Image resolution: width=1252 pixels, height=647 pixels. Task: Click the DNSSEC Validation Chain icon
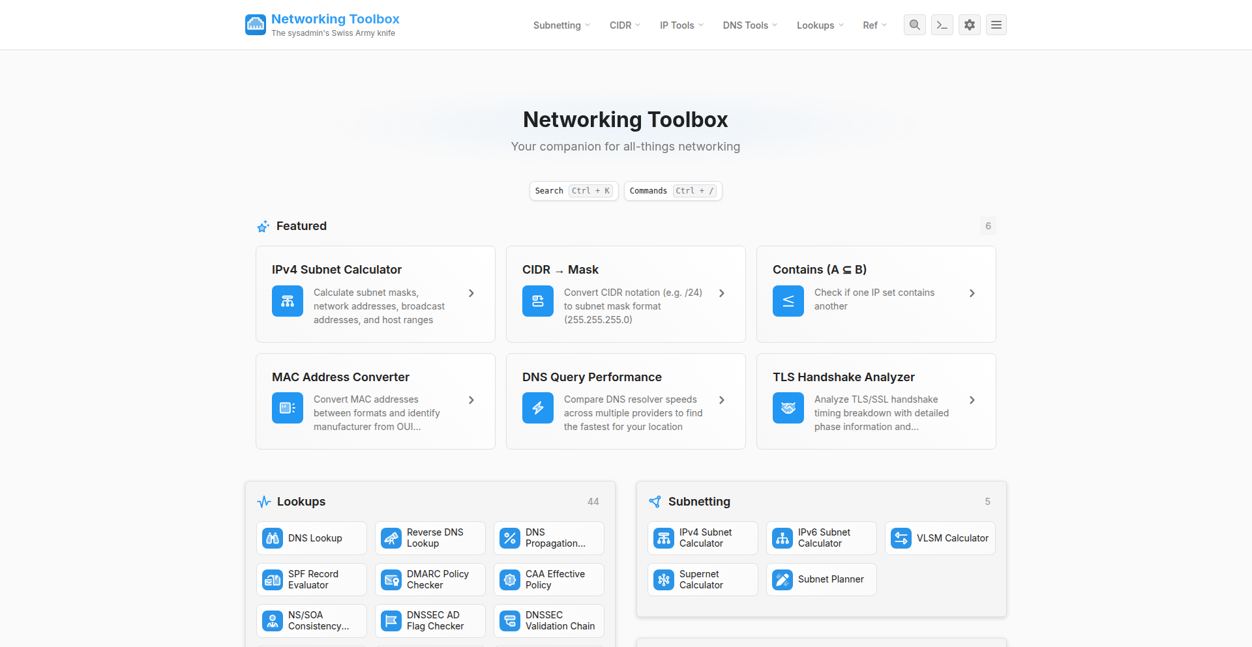click(510, 621)
